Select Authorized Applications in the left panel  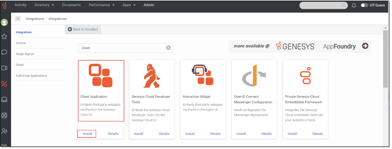click(x=31, y=76)
